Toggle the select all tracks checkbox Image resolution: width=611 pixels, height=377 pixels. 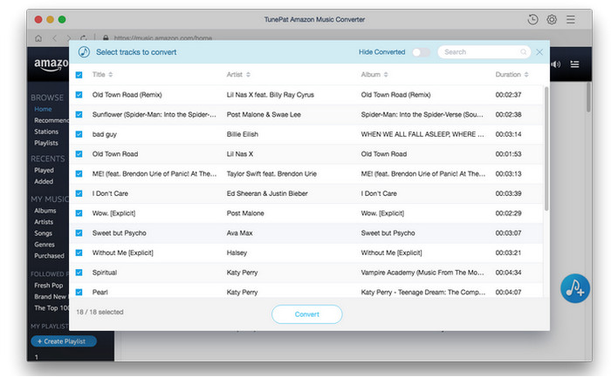coord(79,75)
